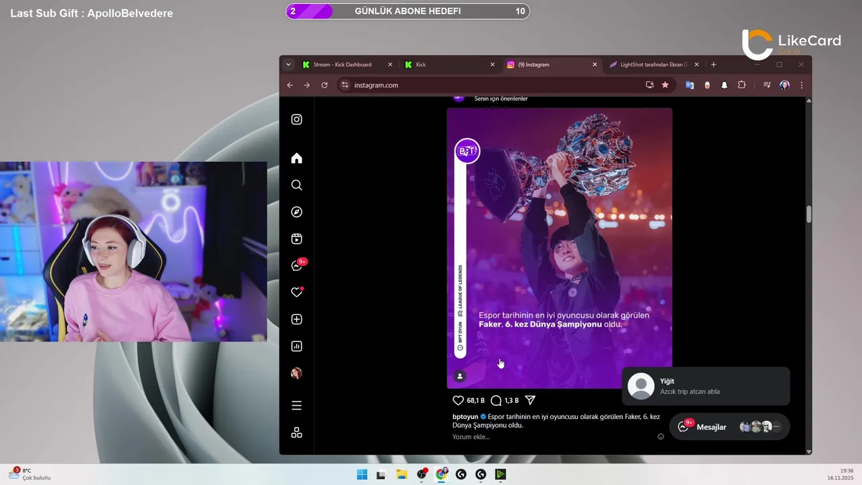The width and height of the screenshot is (862, 485).
Task: Open the profile avatar in the Instagram sidebar
Action: point(296,373)
